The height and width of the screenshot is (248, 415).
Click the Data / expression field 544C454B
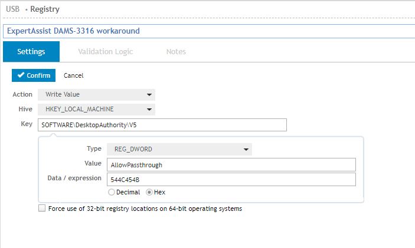[x=230, y=180]
